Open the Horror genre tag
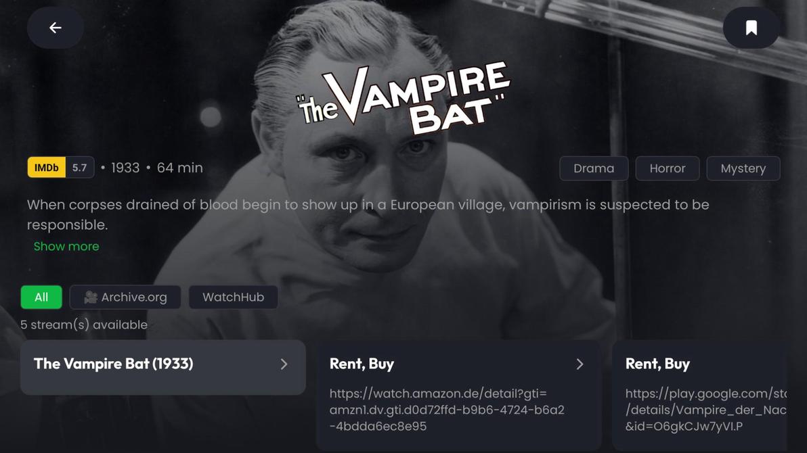Viewport: 807px width, 453px height. [668, 168]
